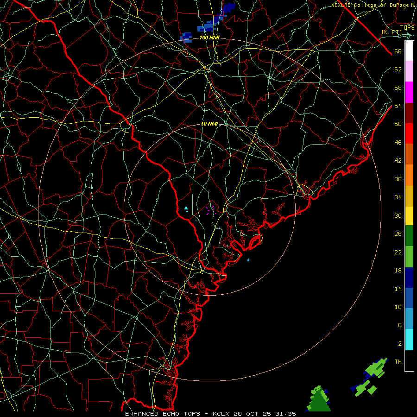
Task: Click the '[K FT]' units label
Action: [392, 32]
